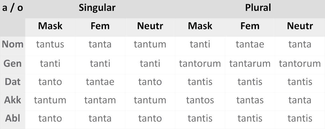Viewport: 325px width, 129px height.
Task: Click 'tantae' in the Nom row
Action: click(x=250, y=44)
